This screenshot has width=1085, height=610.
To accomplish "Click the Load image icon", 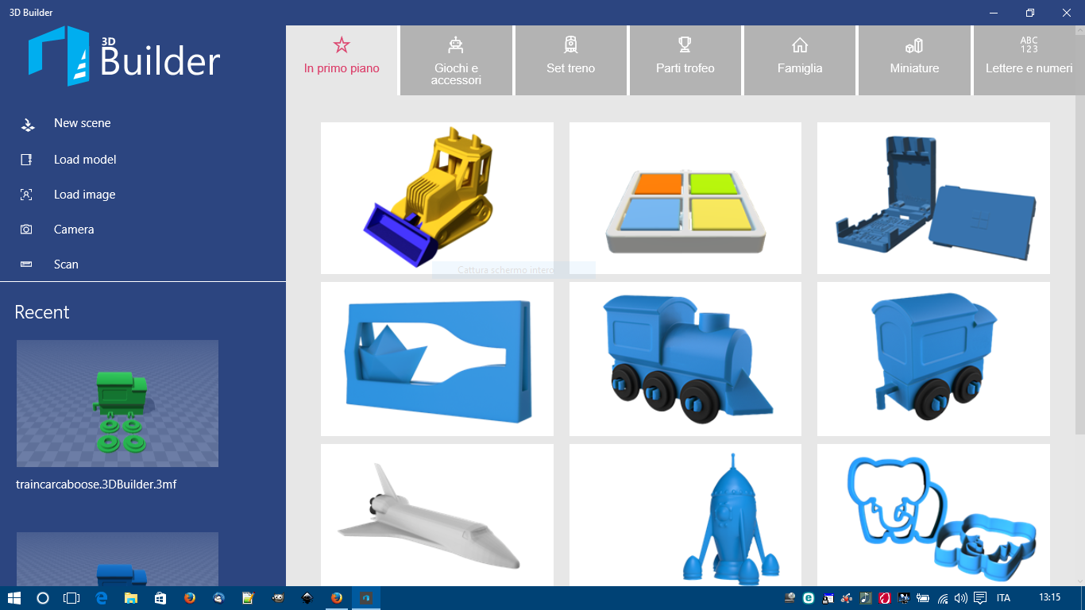I will pyautogui.click(x=27, y=195).
